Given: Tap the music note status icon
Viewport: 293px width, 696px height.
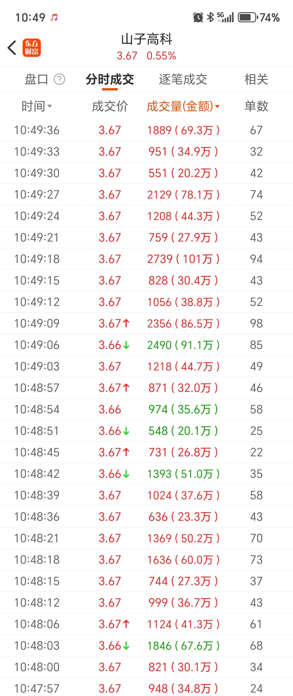Looking at the screenshot, I should (x=54, y=17).
